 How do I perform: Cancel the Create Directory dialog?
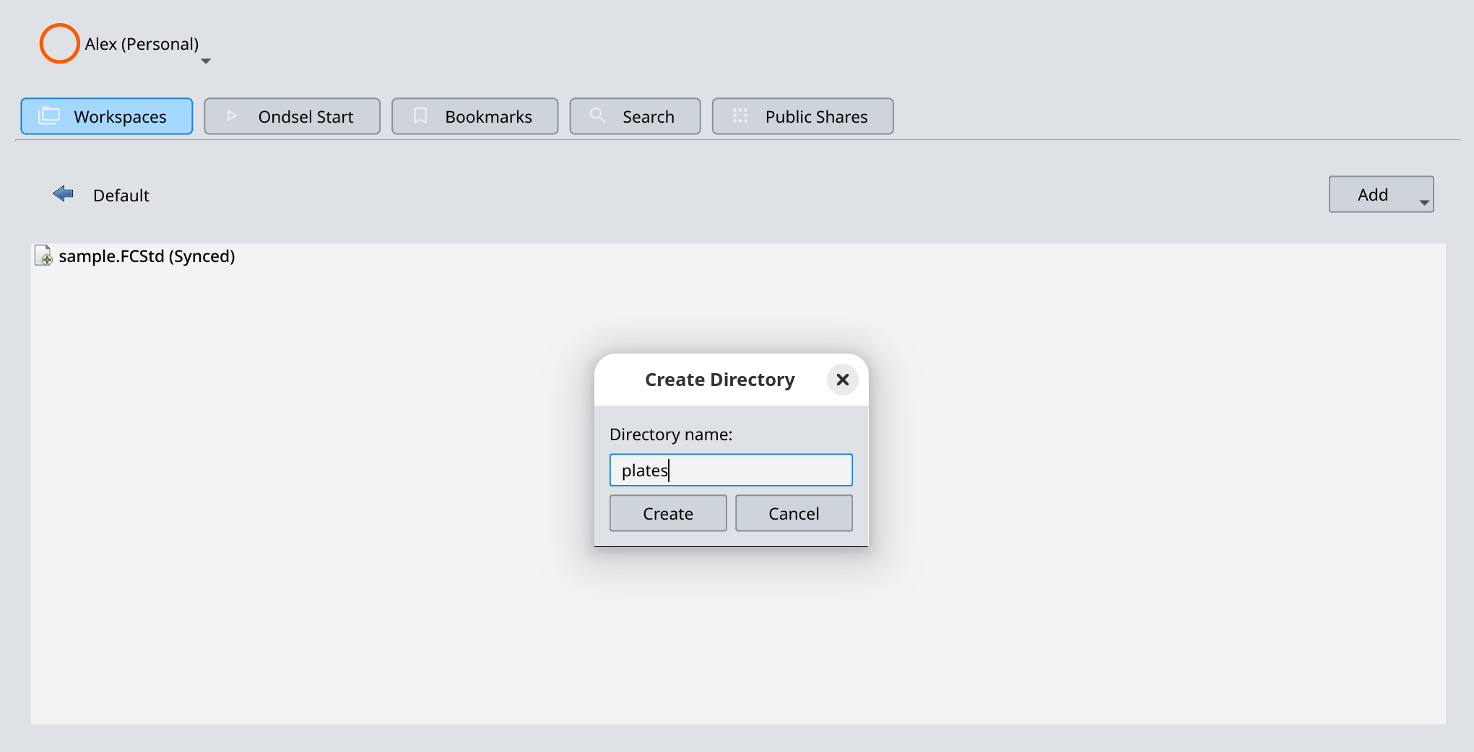(794, 513)
